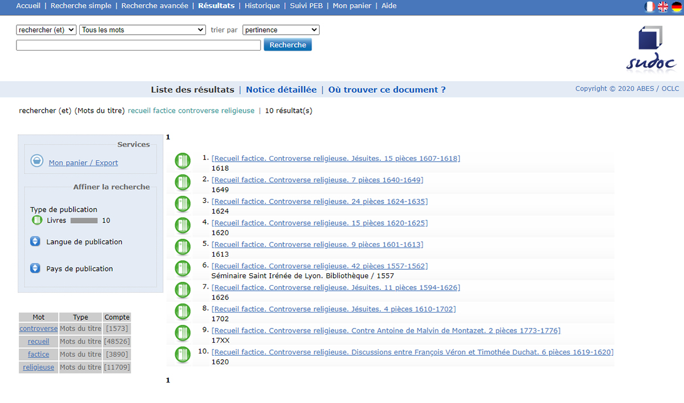The image size is (684, 403).
Task: Open the Sudoc logo homepage
Action: click(651, 48)
